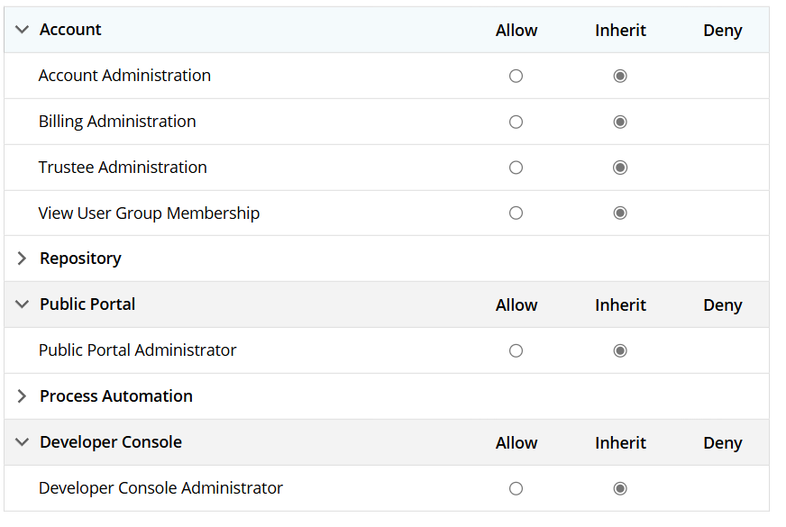The image size is (786, 527).
Task: Expand the Repository section
Action: (x=22, y=259)
